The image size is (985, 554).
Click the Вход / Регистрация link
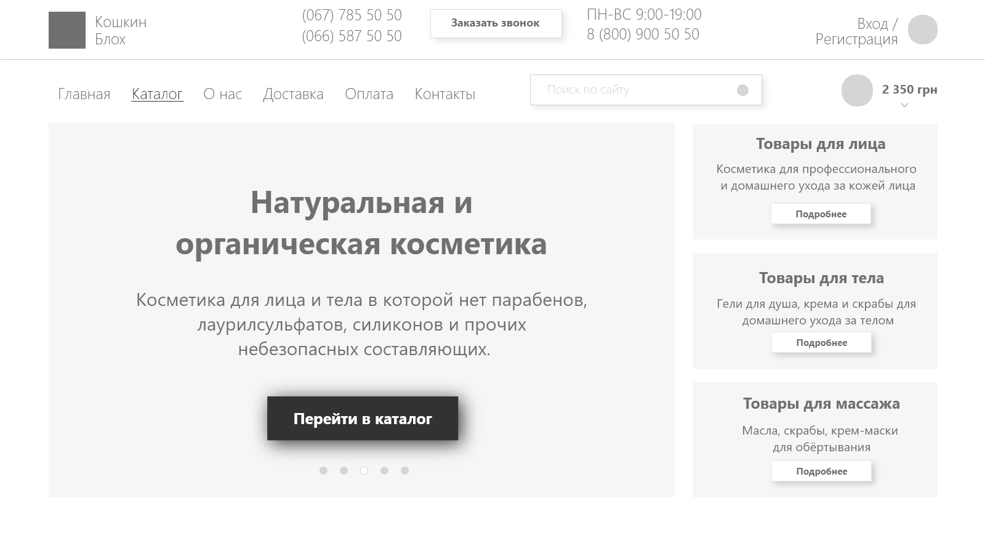(856, 31)
